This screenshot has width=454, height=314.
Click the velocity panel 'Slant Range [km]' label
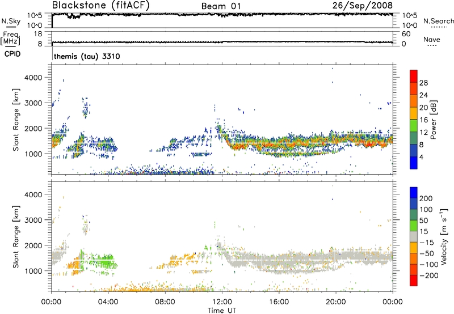(x=16, y=236)
